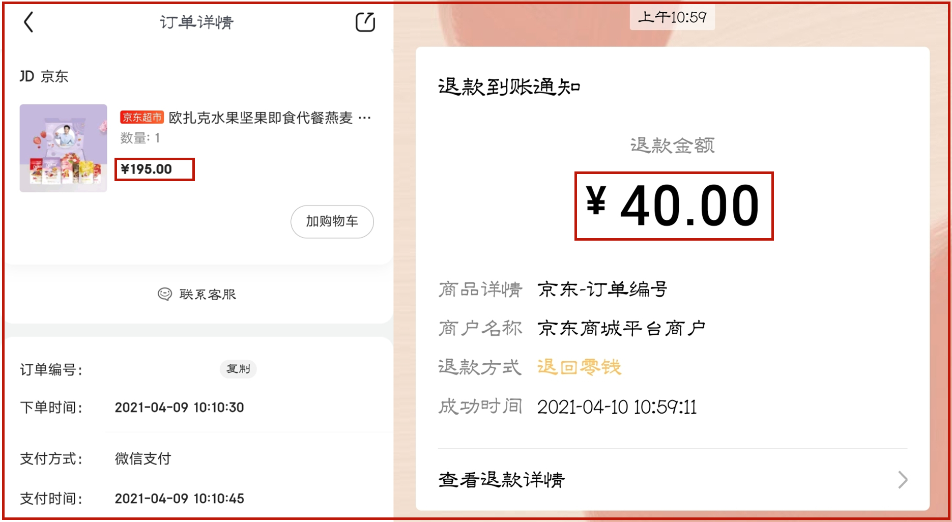Select the ¥195.00 price text

(x=146, y=169)
